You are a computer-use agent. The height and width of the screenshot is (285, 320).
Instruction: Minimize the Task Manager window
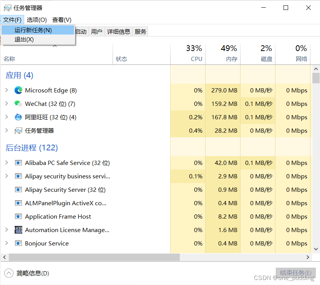click(264, 8)
